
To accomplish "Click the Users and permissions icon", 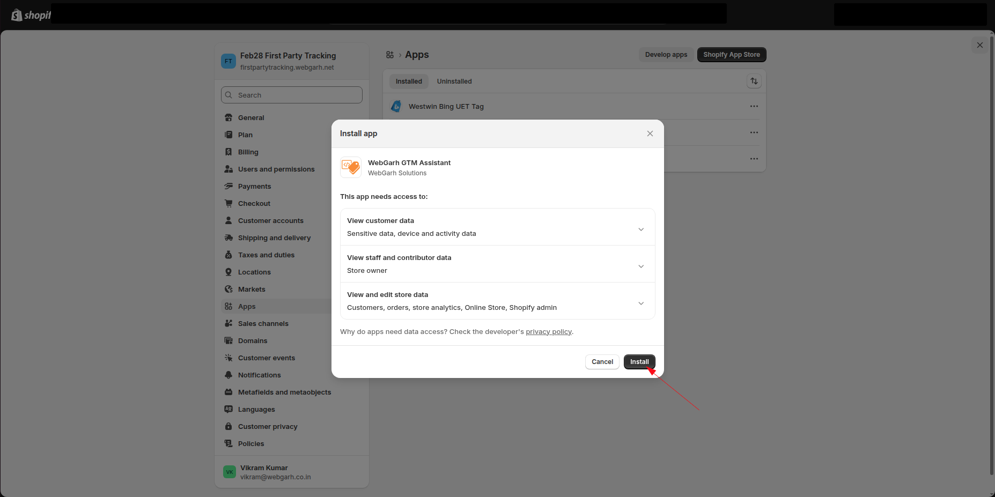I will click(229, 169).
